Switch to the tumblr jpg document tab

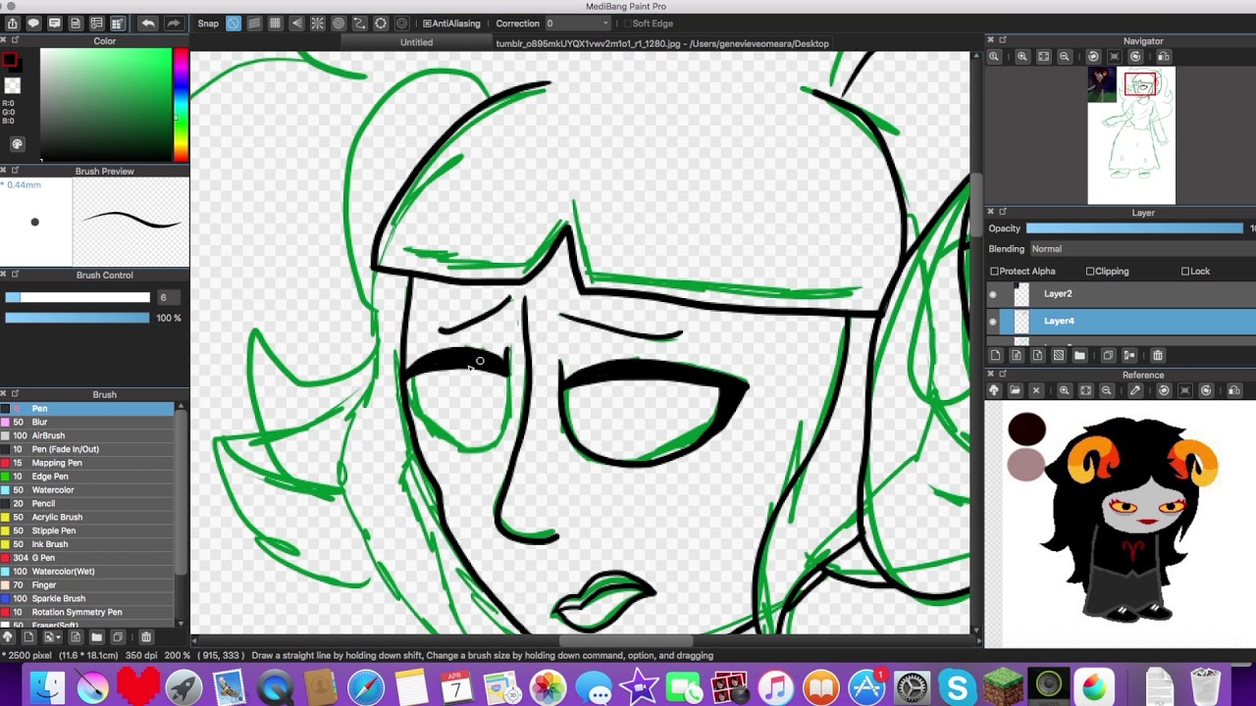coord(662,43)
